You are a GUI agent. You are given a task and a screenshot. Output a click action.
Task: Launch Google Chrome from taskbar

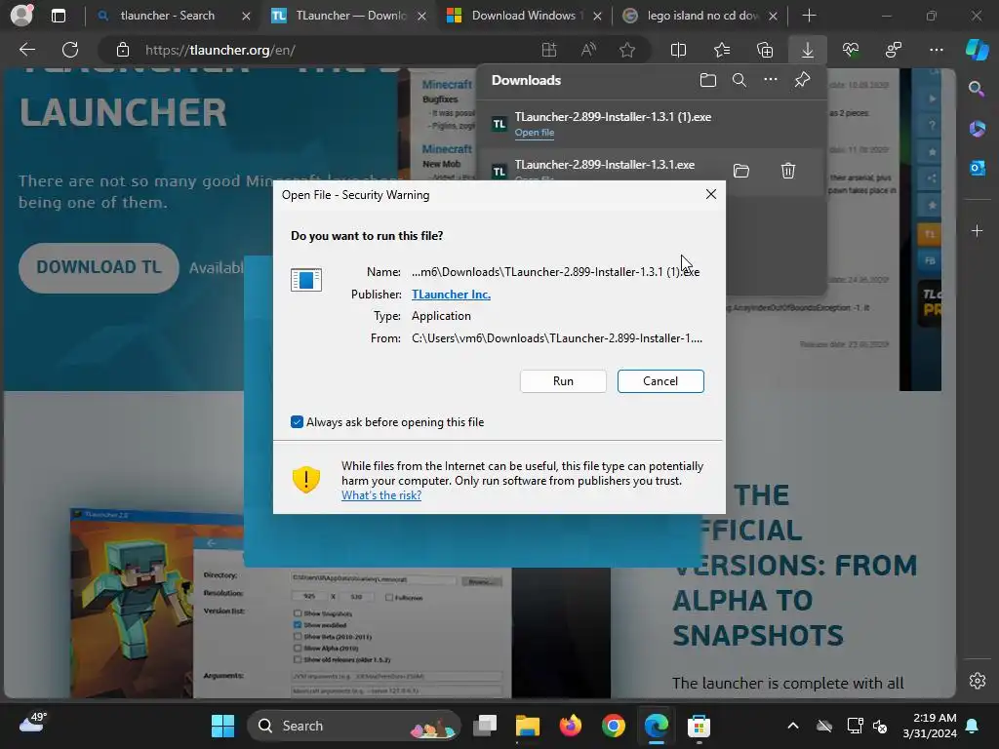coord(613,726)
